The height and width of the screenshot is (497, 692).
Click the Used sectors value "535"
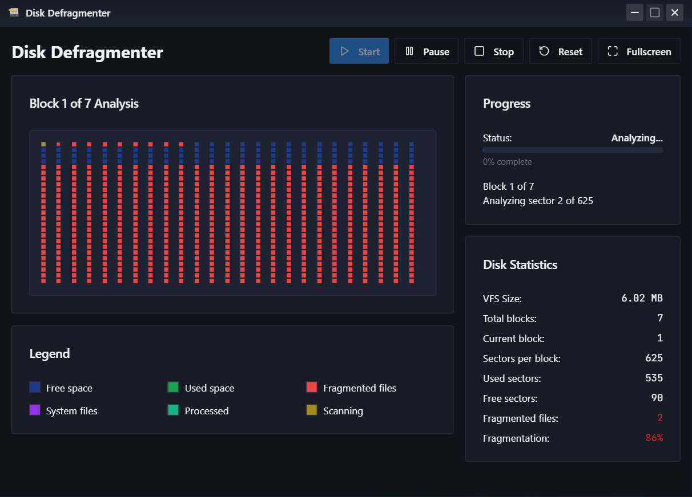point(654,378)
